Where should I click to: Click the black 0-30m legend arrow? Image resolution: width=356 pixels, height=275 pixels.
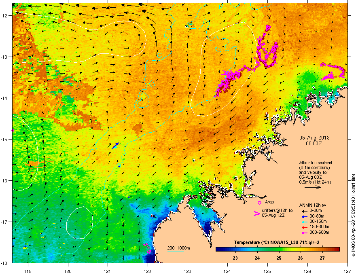(305, 211)
